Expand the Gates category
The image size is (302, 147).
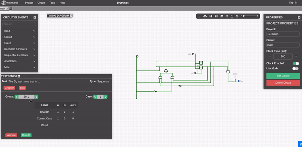point(20,43)
